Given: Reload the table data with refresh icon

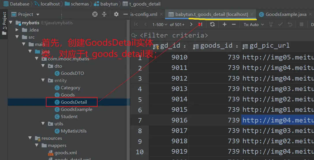Looking at the screenshot, I should [x=212, y=25].
